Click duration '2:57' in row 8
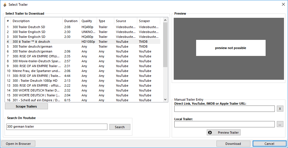 click(x=67, y=61)
